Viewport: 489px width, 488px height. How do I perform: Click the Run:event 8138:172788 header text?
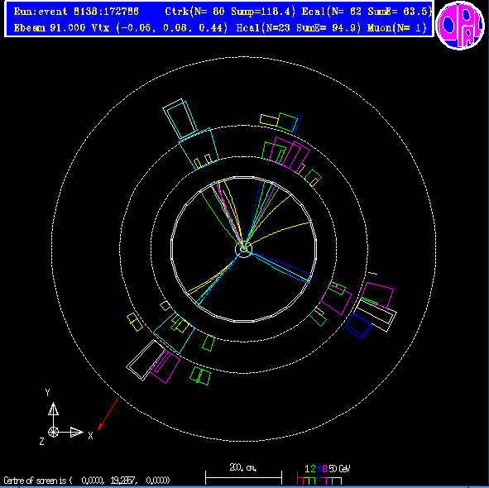coord(76,12)
